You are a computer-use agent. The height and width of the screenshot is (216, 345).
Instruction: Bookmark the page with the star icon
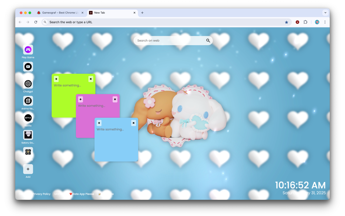(x=287, y=22)
